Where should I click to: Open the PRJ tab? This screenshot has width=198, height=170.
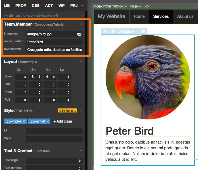click(74, 5)
